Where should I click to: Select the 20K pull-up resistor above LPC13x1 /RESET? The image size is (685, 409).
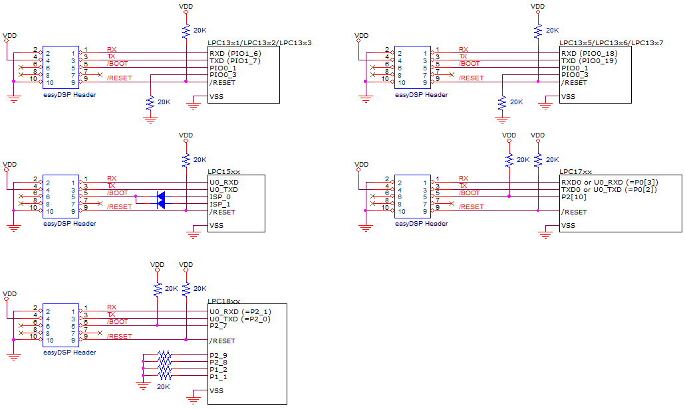click(x=186, y=31)
